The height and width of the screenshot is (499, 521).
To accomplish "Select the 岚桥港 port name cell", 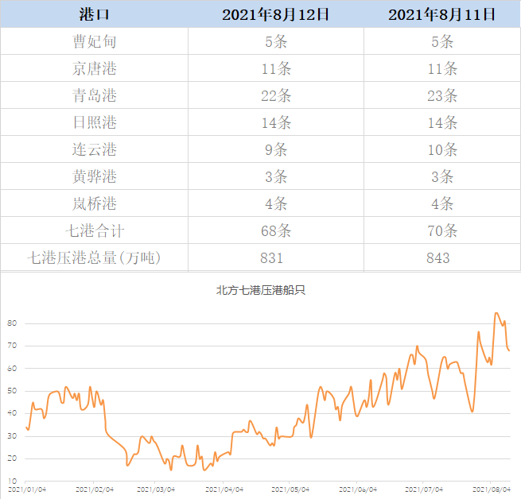I will pos(95,203).
